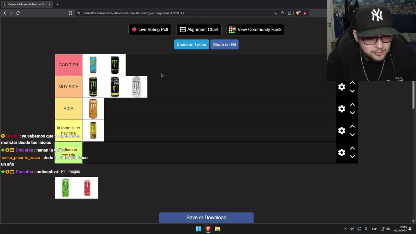The image size is (416, 234).
Task: Move MUY RICA row down
Action: pyautogui.click(x=352, y=91)
